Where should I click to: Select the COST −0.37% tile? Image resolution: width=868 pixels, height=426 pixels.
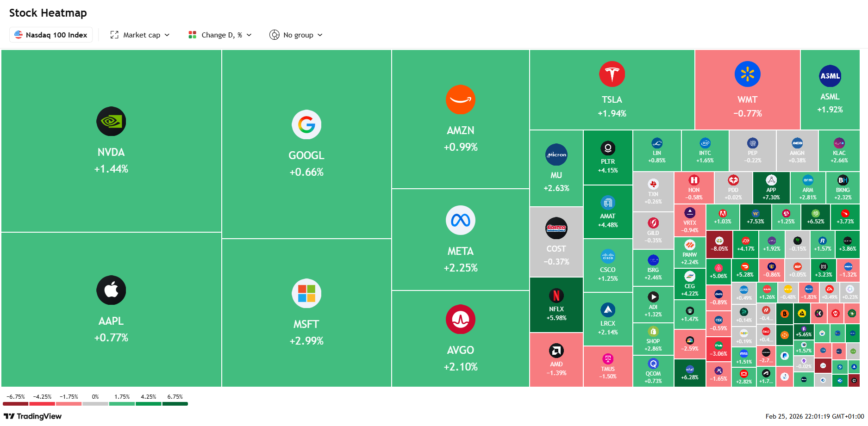[556, 241]
